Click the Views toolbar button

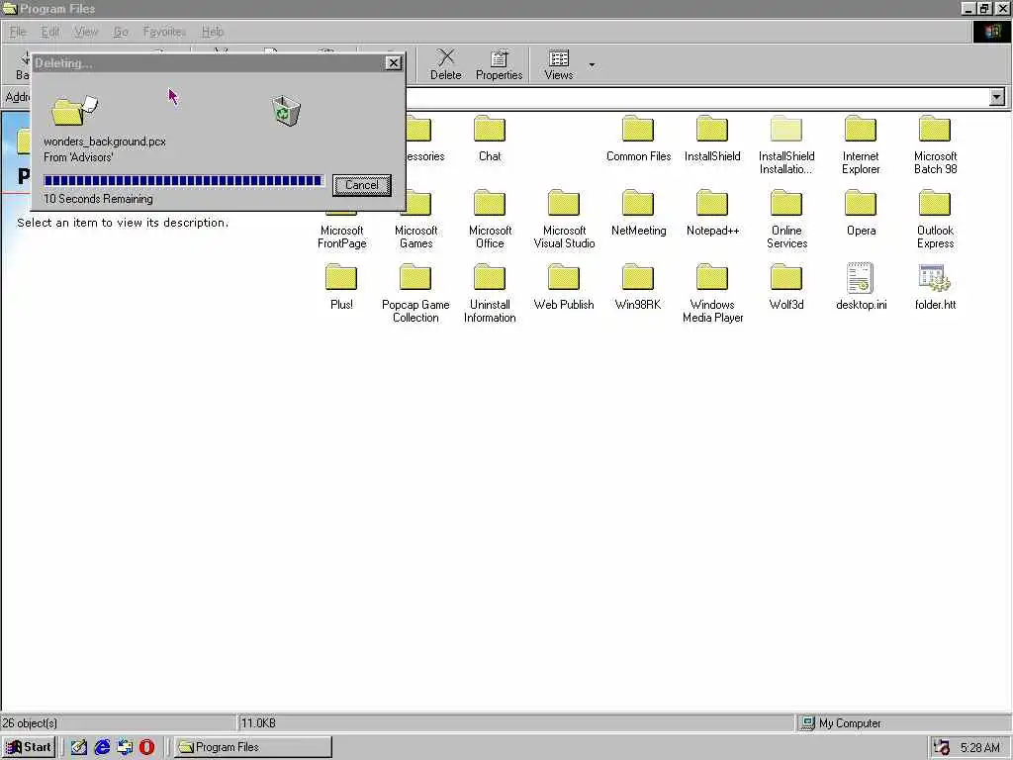pos(559,64)
